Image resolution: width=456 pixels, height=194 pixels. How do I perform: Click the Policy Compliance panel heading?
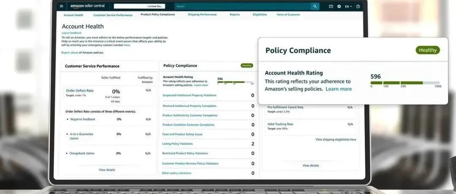click(180, 66)
